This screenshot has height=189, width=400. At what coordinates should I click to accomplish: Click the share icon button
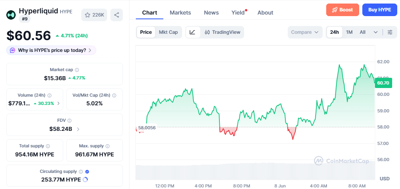117,15
